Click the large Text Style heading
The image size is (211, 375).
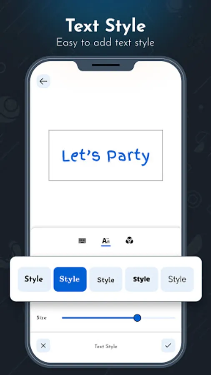tap(105, 25)
